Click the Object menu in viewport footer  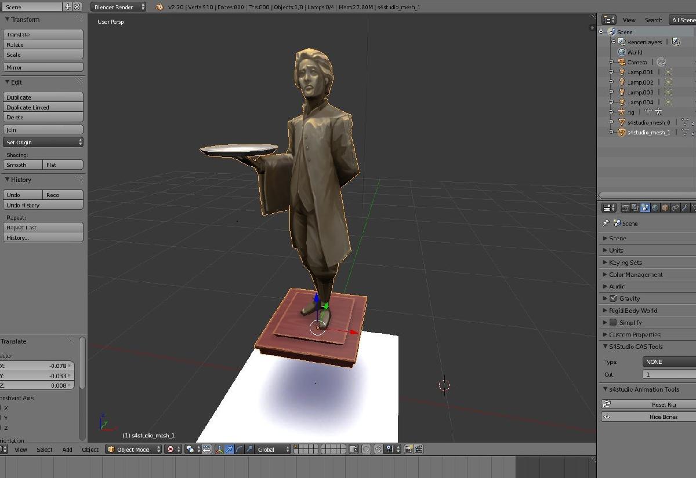pyautogui.click(x=90, y=449)
